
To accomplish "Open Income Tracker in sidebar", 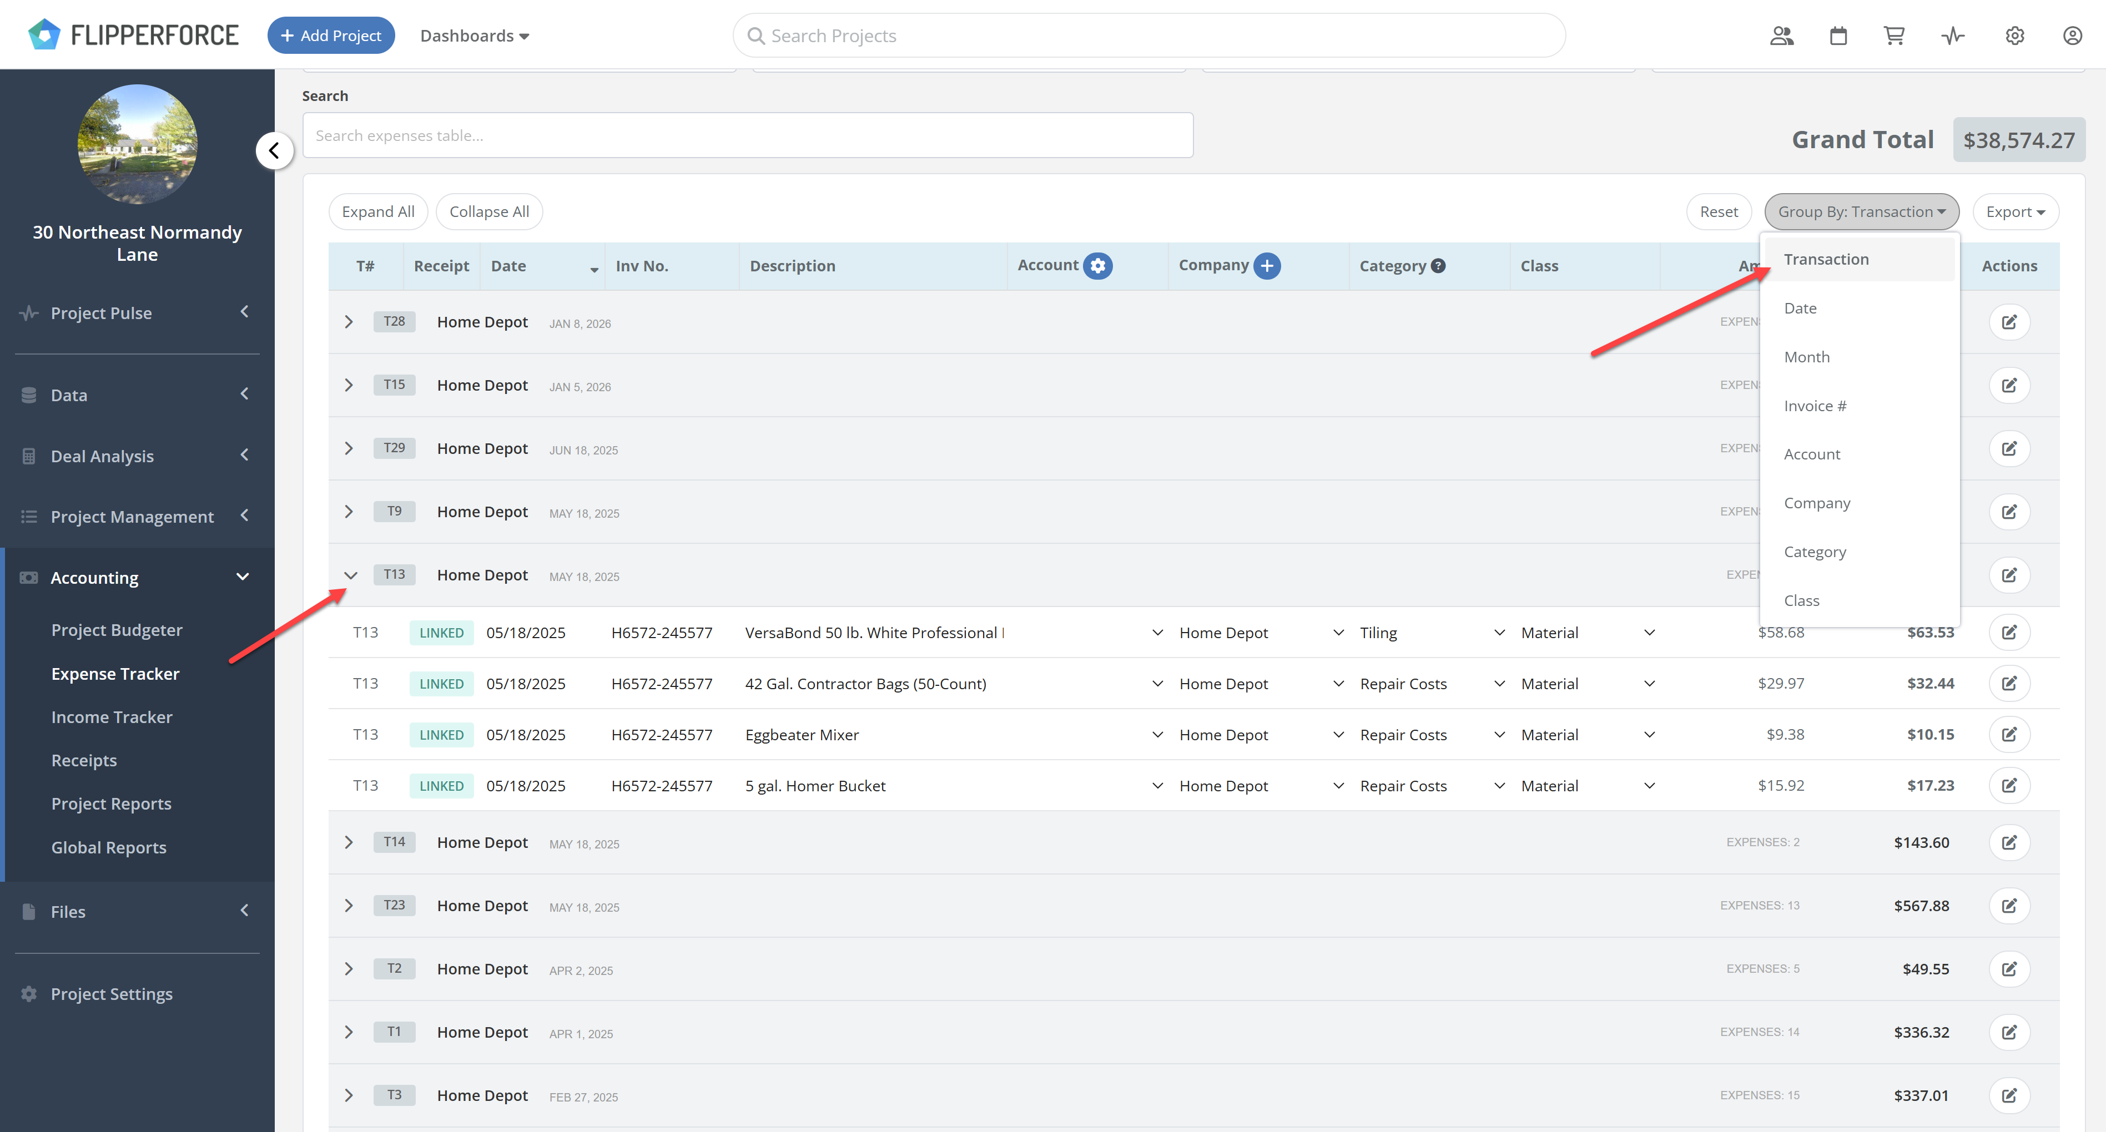I will tap(111, 717).
